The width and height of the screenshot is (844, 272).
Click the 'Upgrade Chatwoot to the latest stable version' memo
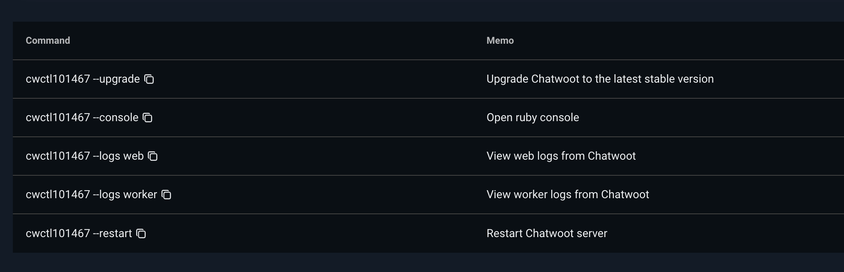(600, 79)
